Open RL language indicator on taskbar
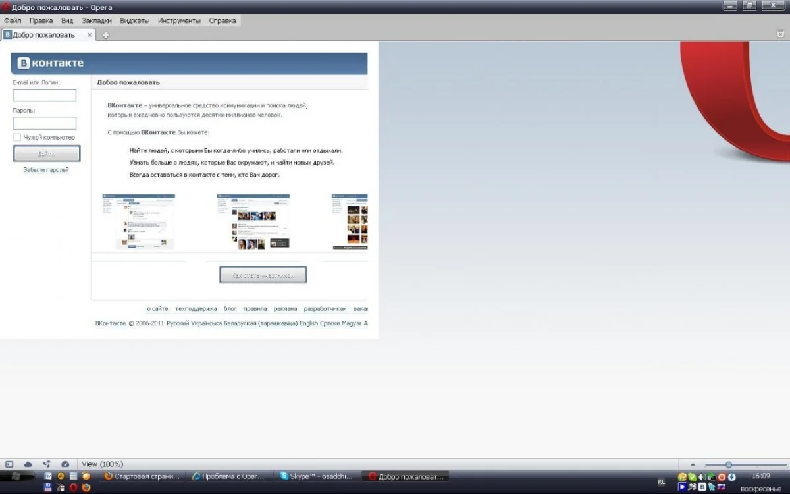790x494 pixels. point(662,482)
